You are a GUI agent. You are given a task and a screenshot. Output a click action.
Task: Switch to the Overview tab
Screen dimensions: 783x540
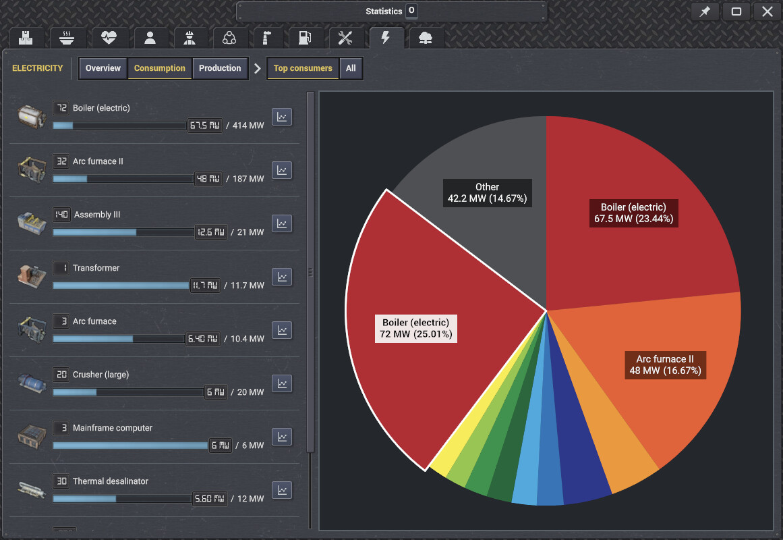pos(103,68)
